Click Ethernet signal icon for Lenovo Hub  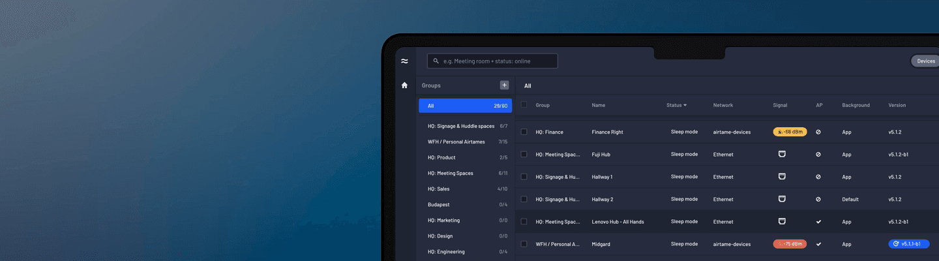pos(782,221)
